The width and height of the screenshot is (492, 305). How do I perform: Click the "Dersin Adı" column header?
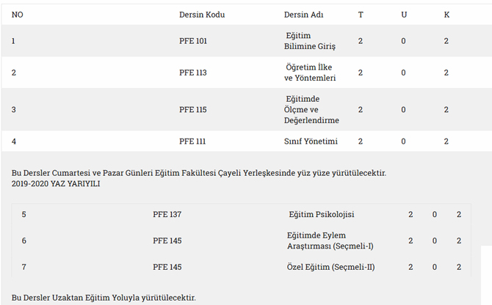pos(303,15)
